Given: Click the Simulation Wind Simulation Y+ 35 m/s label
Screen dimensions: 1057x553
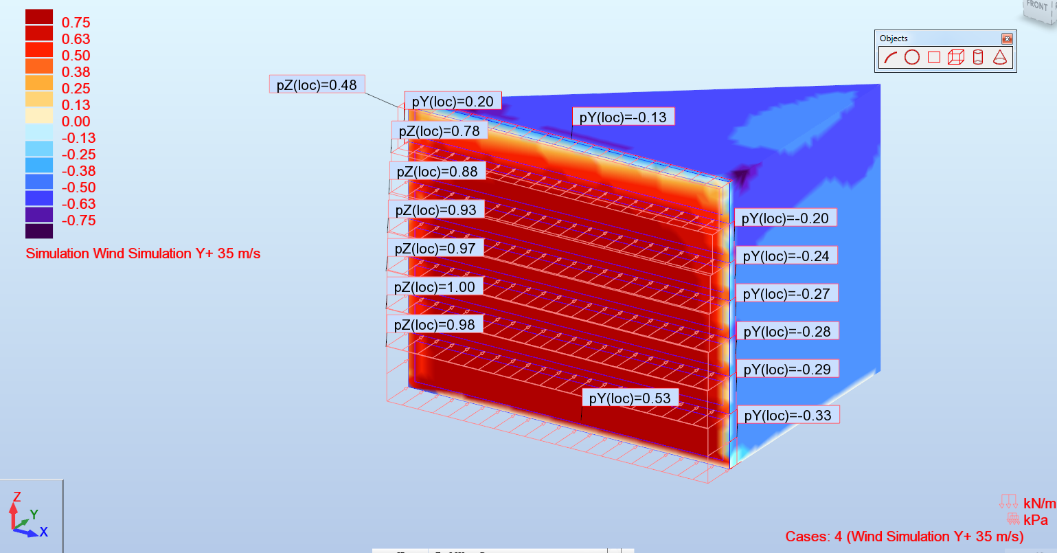Looking at the screenshot, I should point(143,253).
